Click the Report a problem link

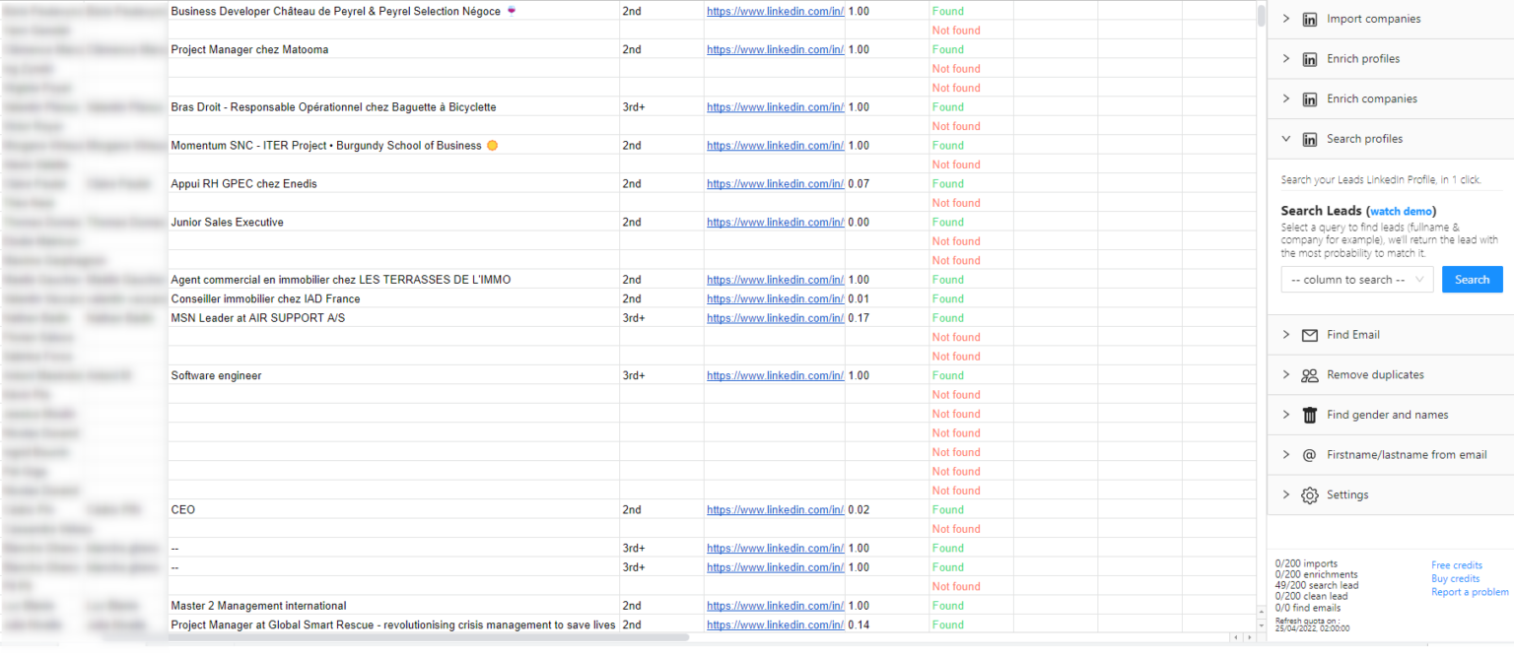click(1469, 592)
